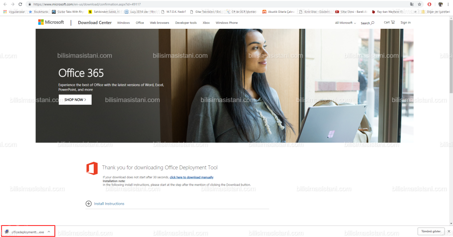Image resolution: width=453 pixels, height=237 pixels.
Task: Click the scrollbar down arrow
Action: pyautogui.click(x=451, y=223)
